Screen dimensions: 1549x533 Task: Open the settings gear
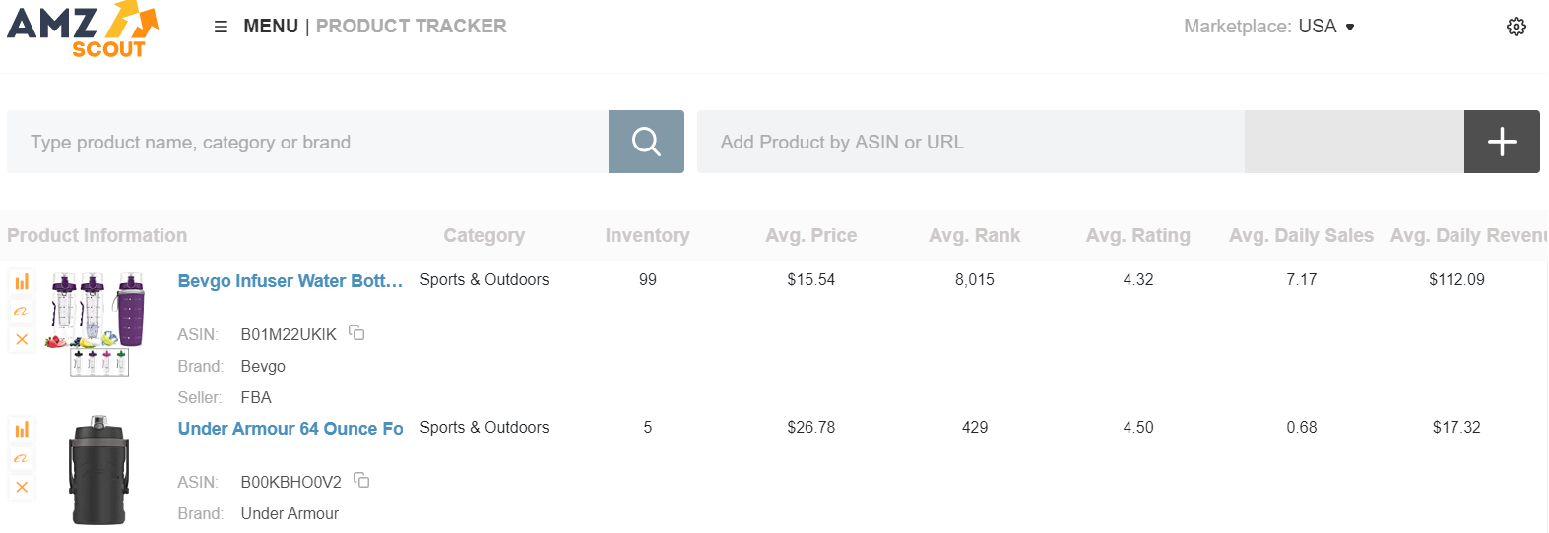(x=1517, y=27)
